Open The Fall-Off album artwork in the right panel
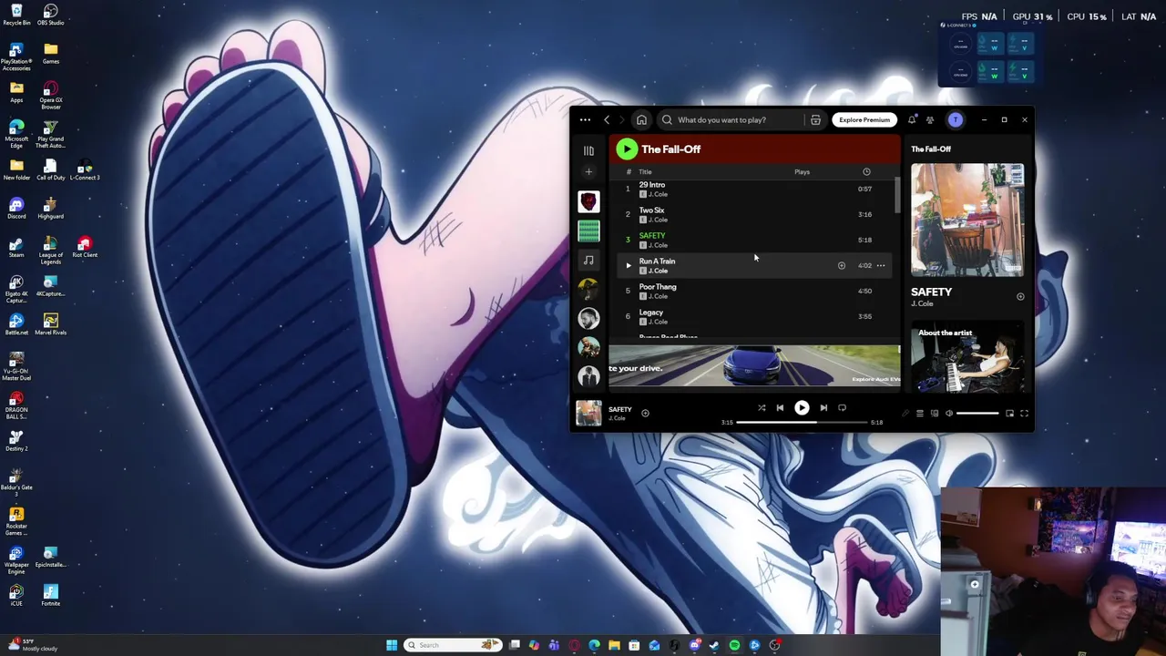Image resolution: width=1166 pixels, height=656 pixels. [967, 220]
